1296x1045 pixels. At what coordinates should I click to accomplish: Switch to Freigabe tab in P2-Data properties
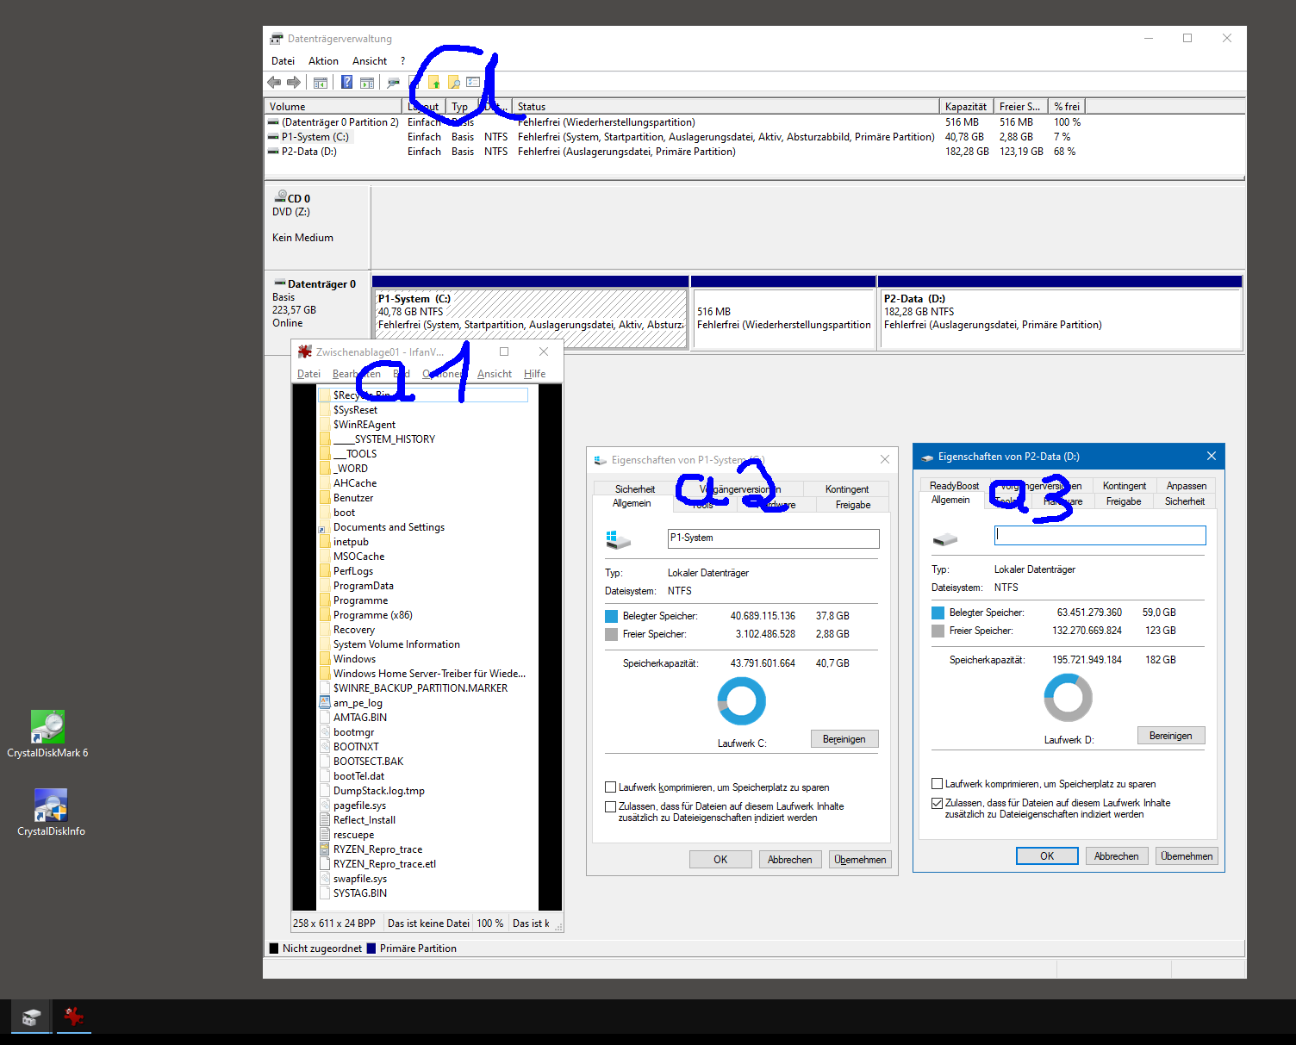tap(1124, 501)
